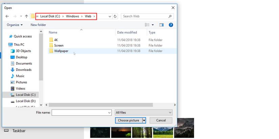Toggle the preview pane
279x139 pixels.
[x=161, y=25]
